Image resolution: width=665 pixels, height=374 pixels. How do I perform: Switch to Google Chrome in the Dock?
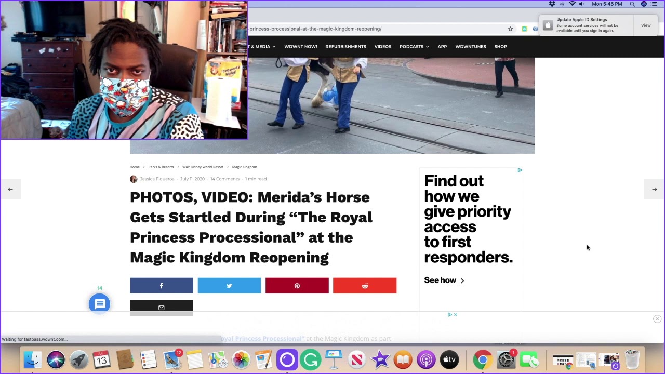click(x=483, y=359)
